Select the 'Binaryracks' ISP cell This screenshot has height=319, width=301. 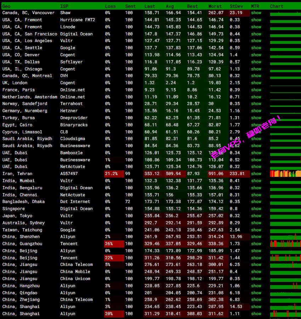click(x=74, y=125)
